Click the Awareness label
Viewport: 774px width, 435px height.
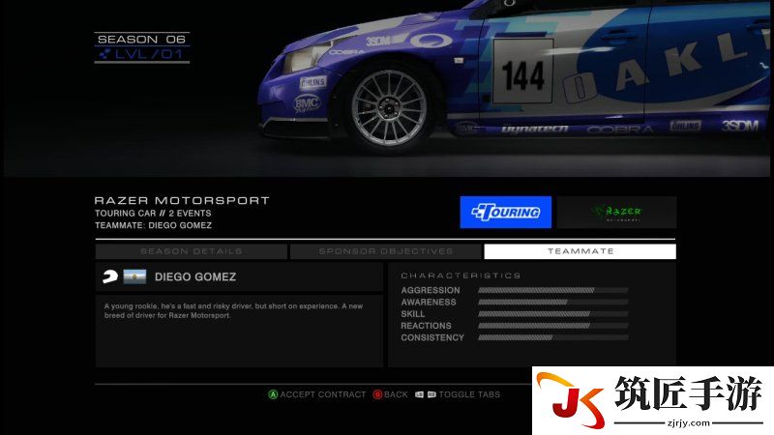click(429, 302)
